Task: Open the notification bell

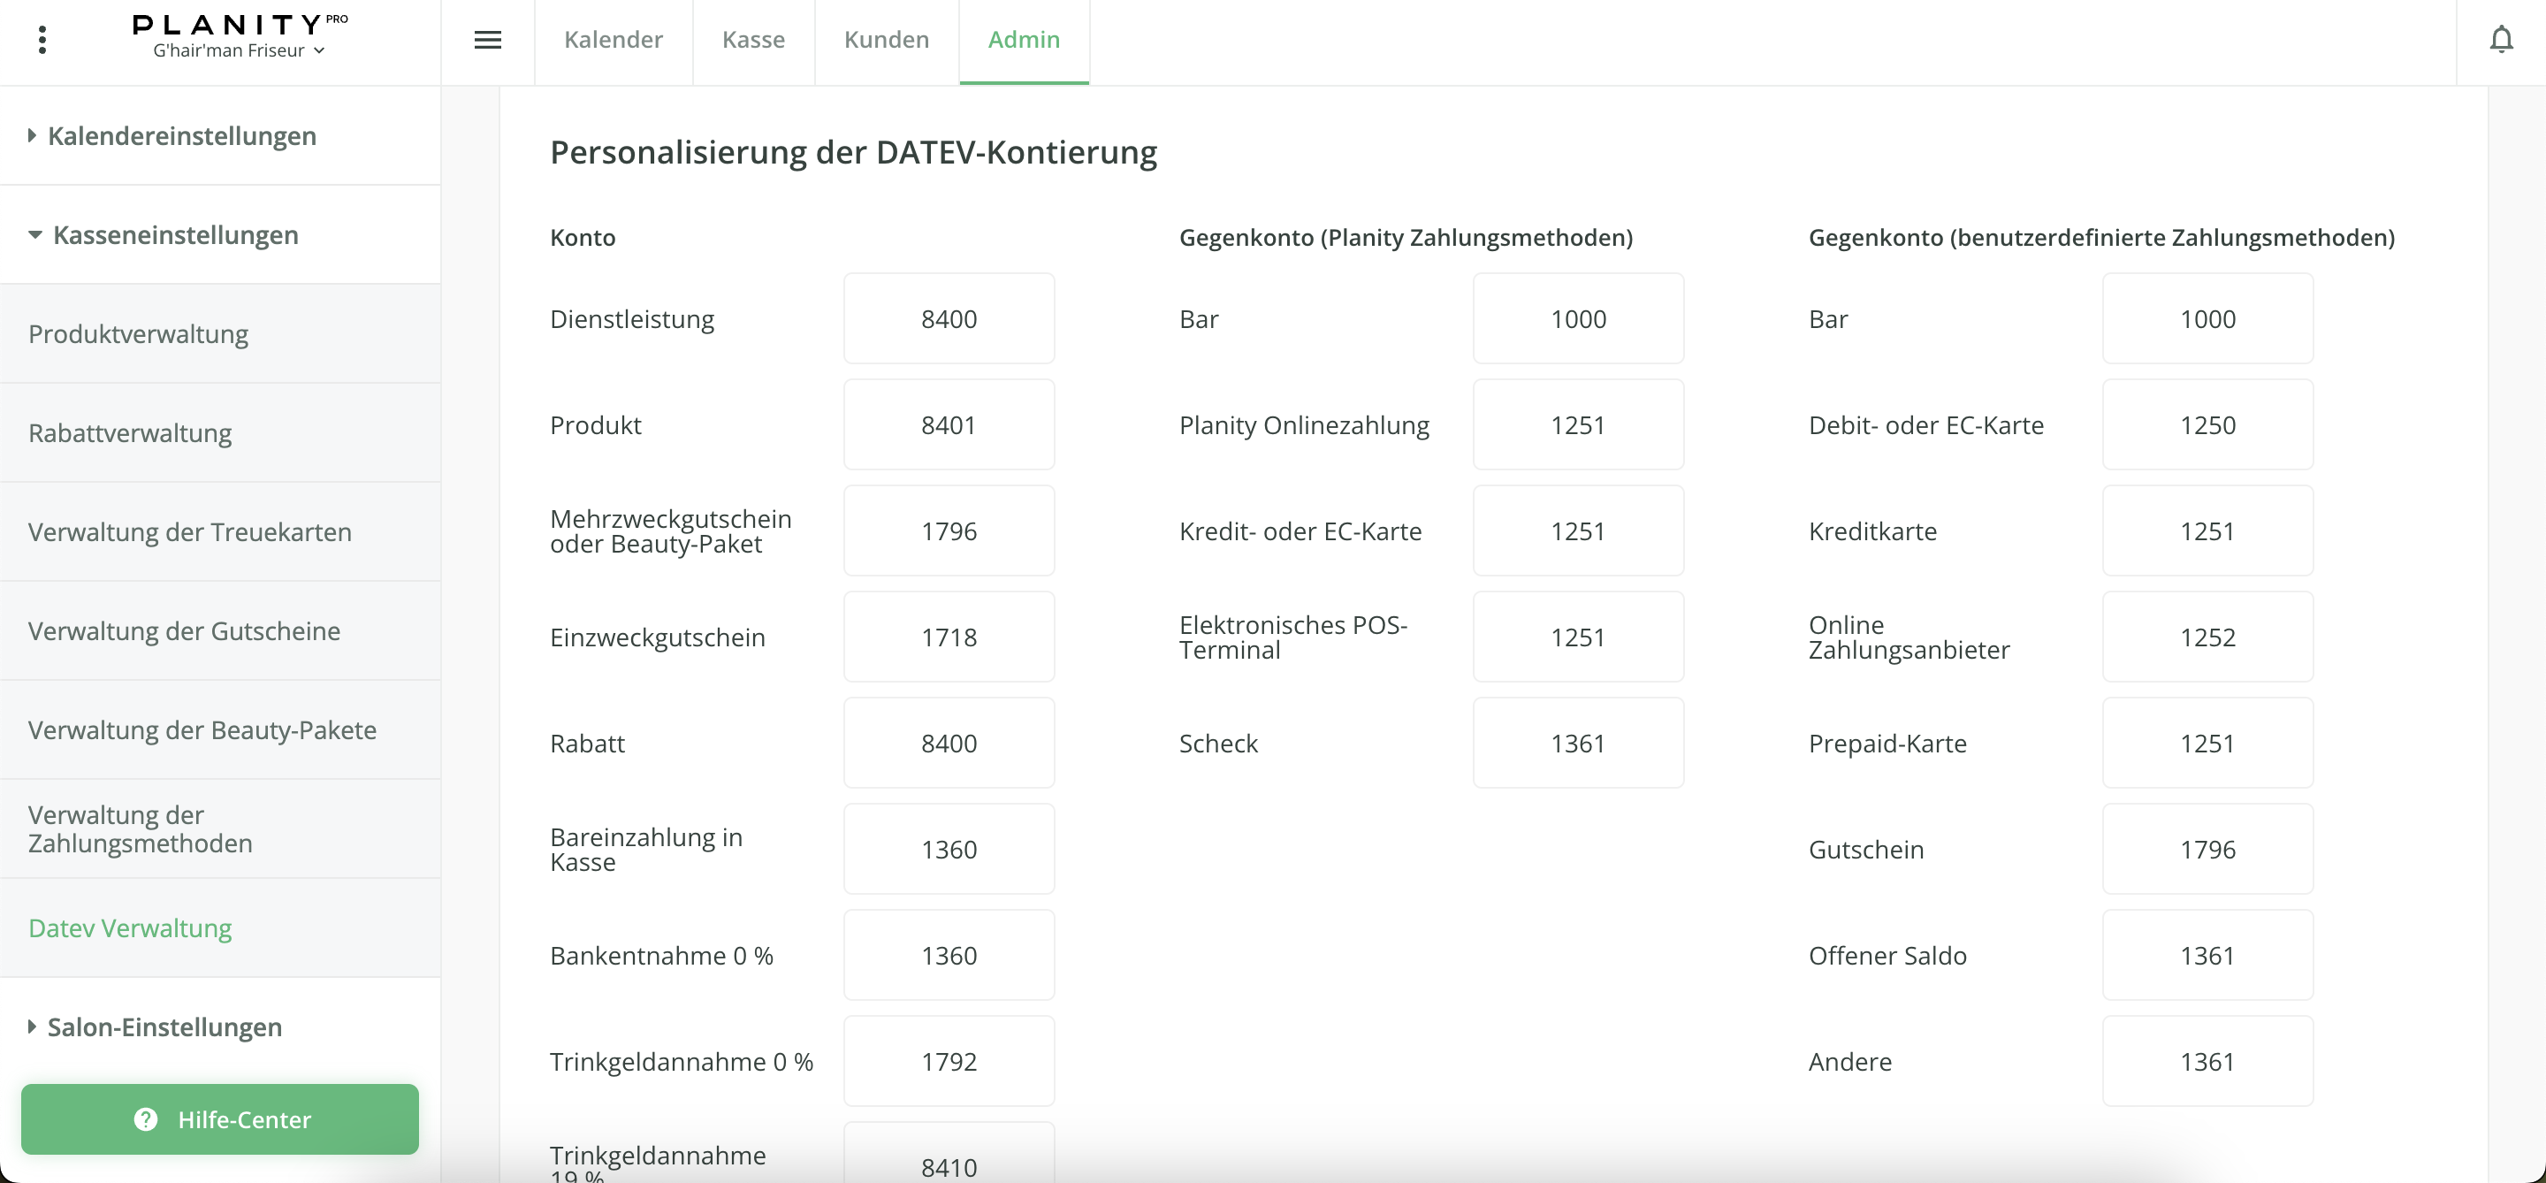Action: 2501,40
